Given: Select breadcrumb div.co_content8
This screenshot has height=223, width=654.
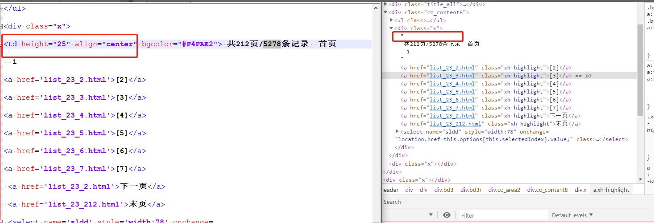Looking at the screenshot, I should tap(547, 190).
